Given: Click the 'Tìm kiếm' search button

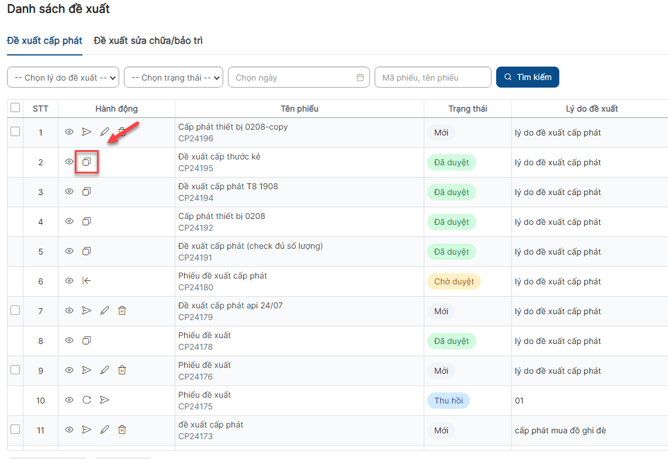Looking at the screenshot, I should click(x=527, y=77).
